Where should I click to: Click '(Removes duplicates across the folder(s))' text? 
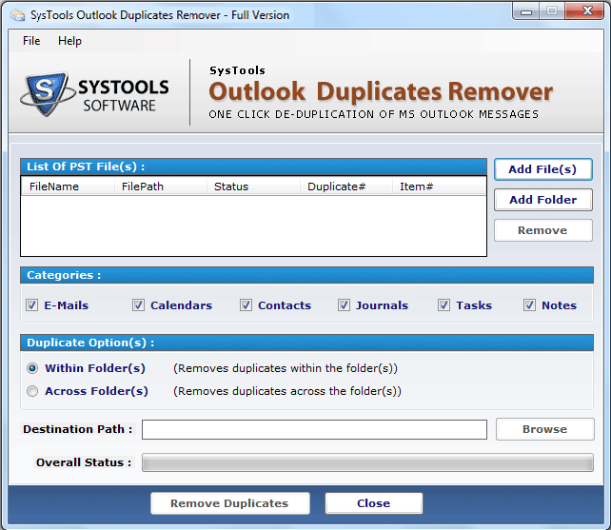point(287,391)
